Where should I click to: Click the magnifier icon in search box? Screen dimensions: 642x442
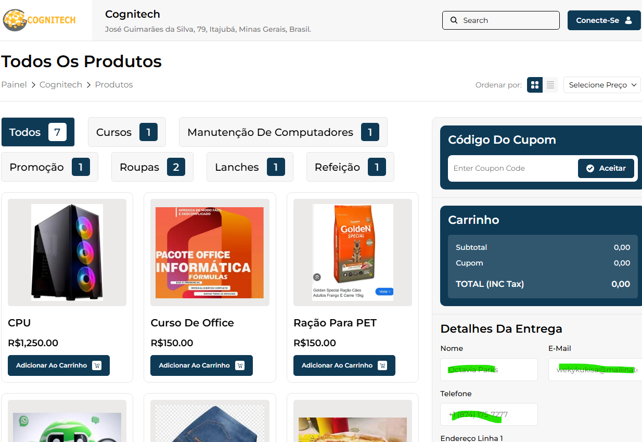(453, 20)
